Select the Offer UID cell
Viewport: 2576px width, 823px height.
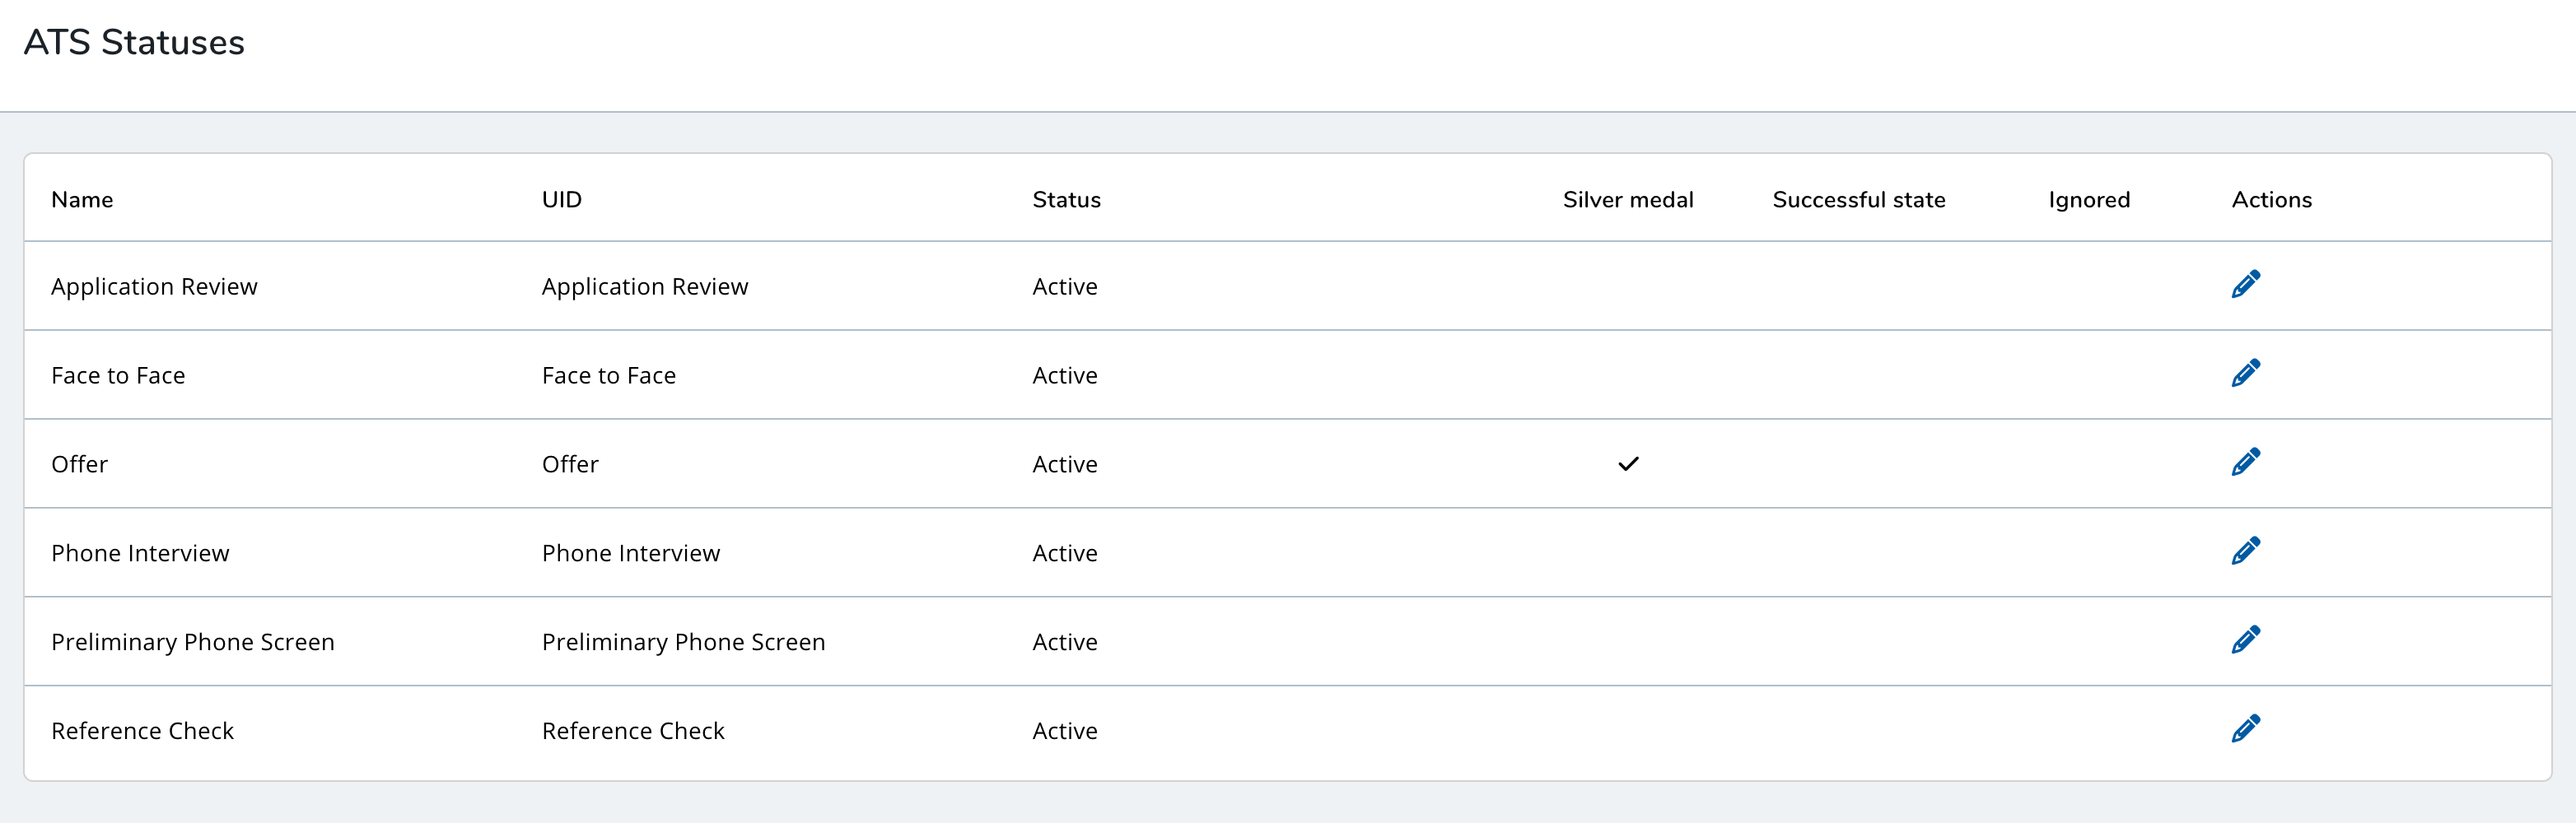click(x=570, y=464)
